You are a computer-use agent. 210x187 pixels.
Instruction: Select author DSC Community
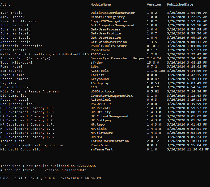pyautogui.click(x=13, y=96)
